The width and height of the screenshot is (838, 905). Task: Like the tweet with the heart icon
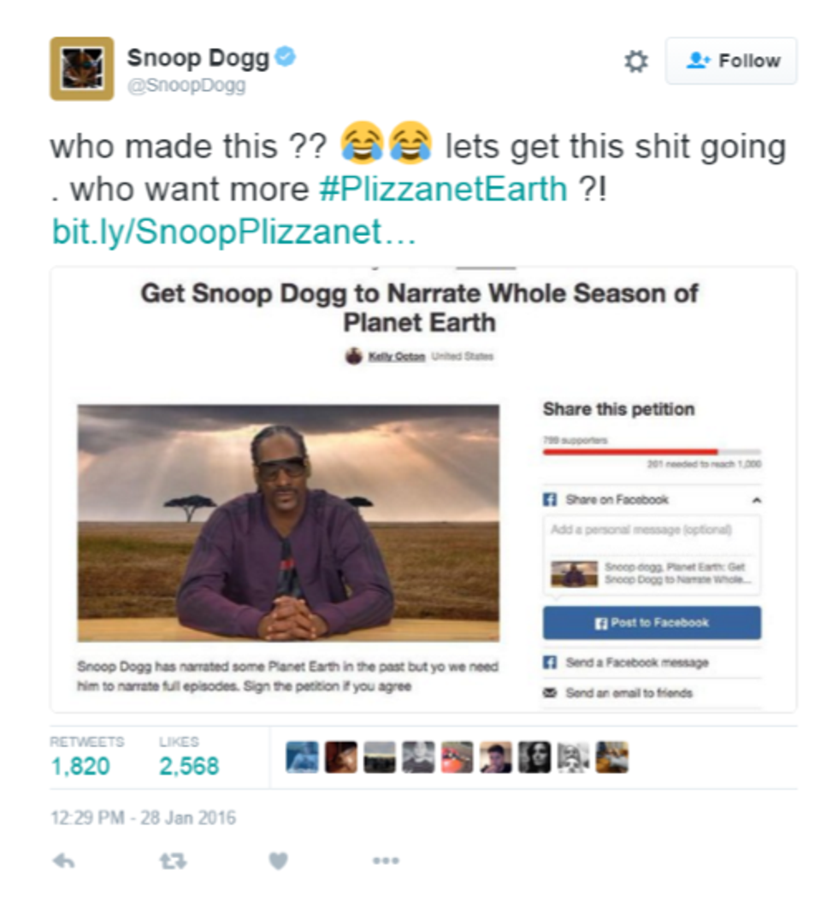pos(279,861)
